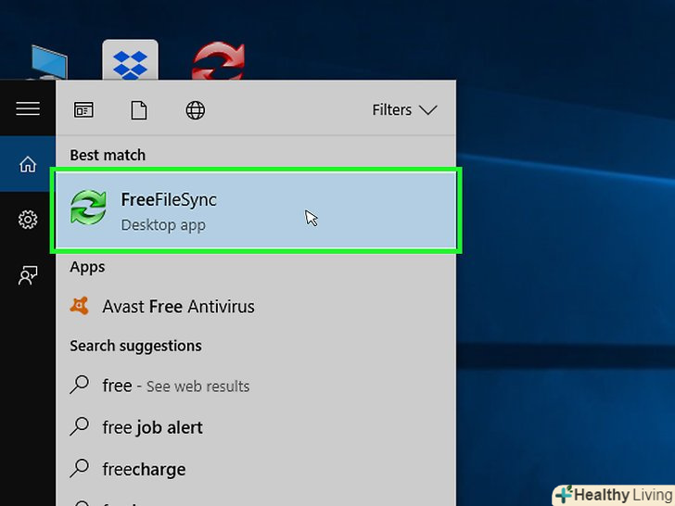Click the green FreeFileSync sync icon
Screen dimensions: 675x506
tap(88, 208)
